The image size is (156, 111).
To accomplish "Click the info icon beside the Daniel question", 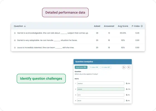I will [x=15, y=40].
